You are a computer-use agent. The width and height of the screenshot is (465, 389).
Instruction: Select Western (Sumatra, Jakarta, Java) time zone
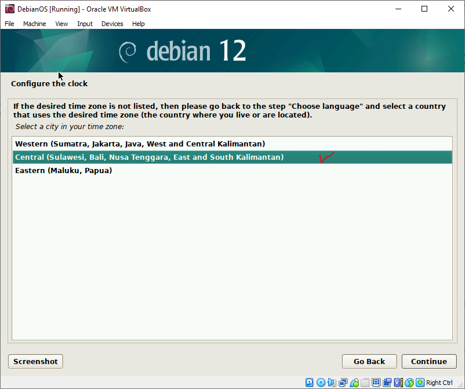tap(232, 144)
